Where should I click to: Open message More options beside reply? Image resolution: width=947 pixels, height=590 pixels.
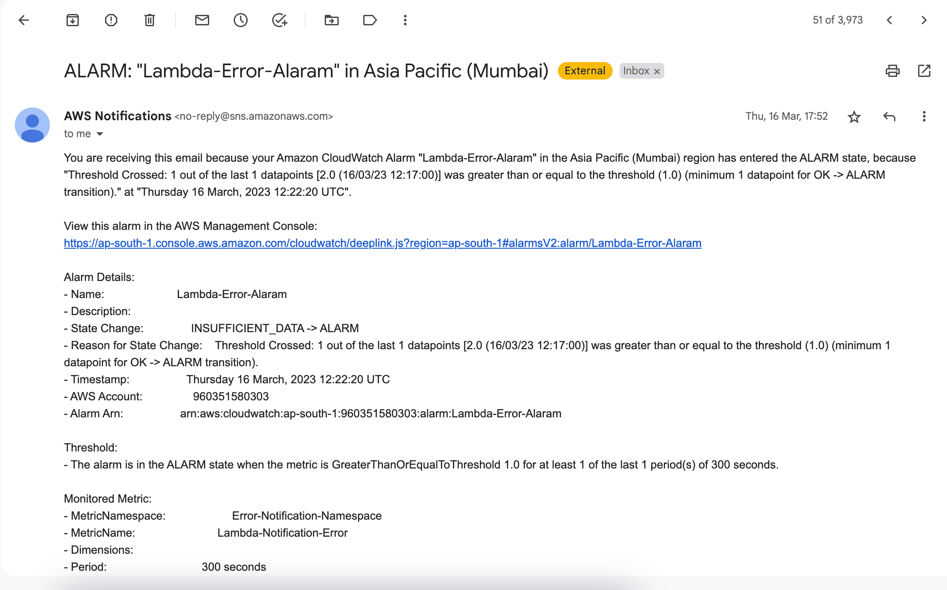924,116
